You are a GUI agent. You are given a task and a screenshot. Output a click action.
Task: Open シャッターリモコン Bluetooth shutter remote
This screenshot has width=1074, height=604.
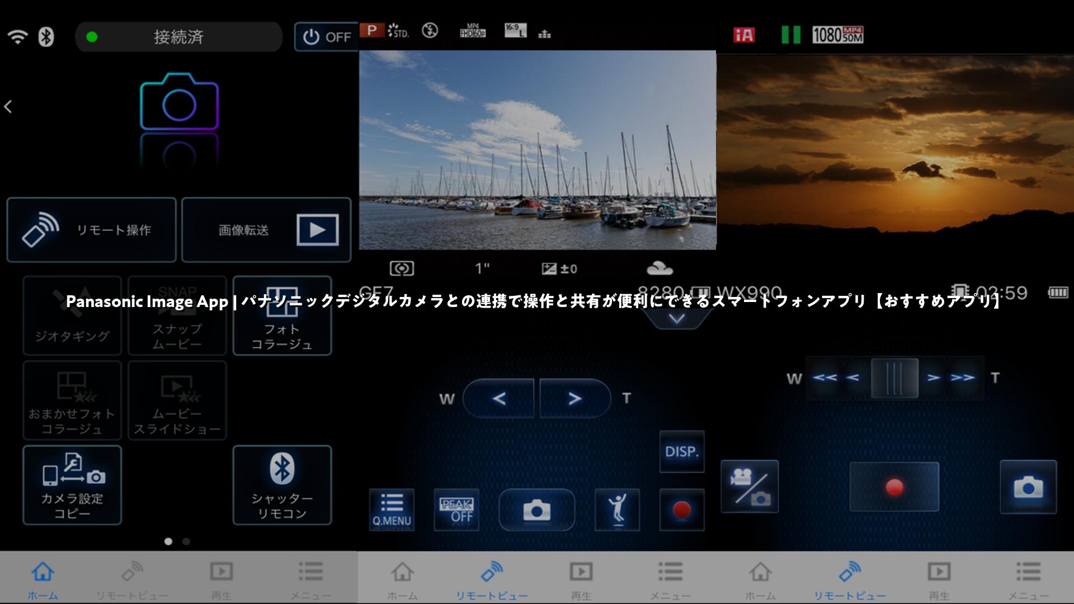coord(282,485)
